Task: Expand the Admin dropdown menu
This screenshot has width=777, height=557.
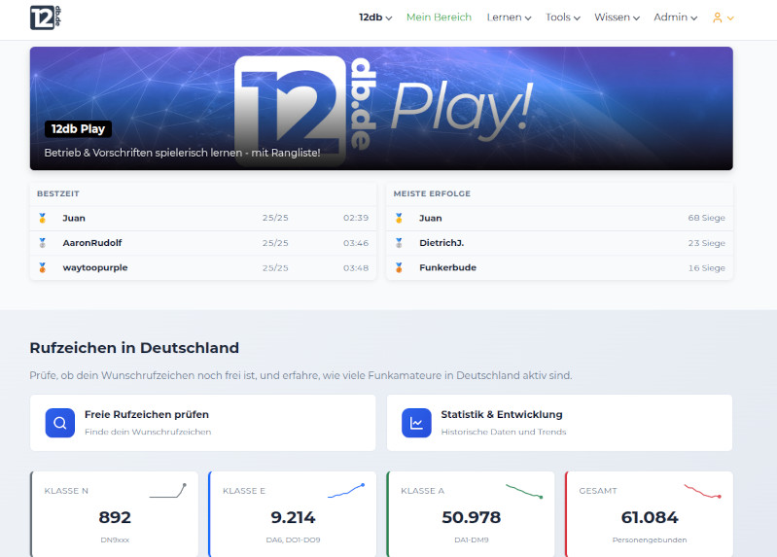Action: pyautogui.click(x=676, y=17)
